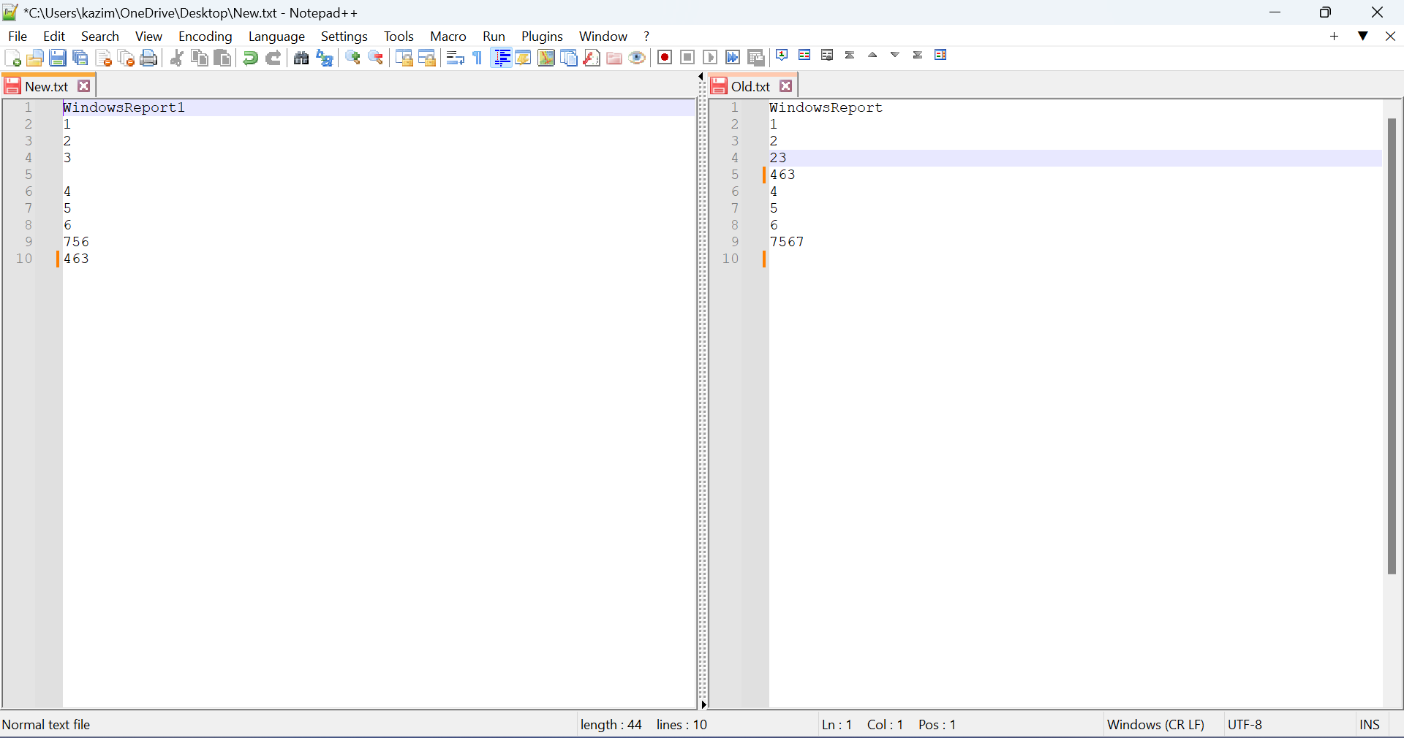Click the Print icon in toolbar
The image size is (1404, 738).
pyautogui.click(x=149, y=58)
